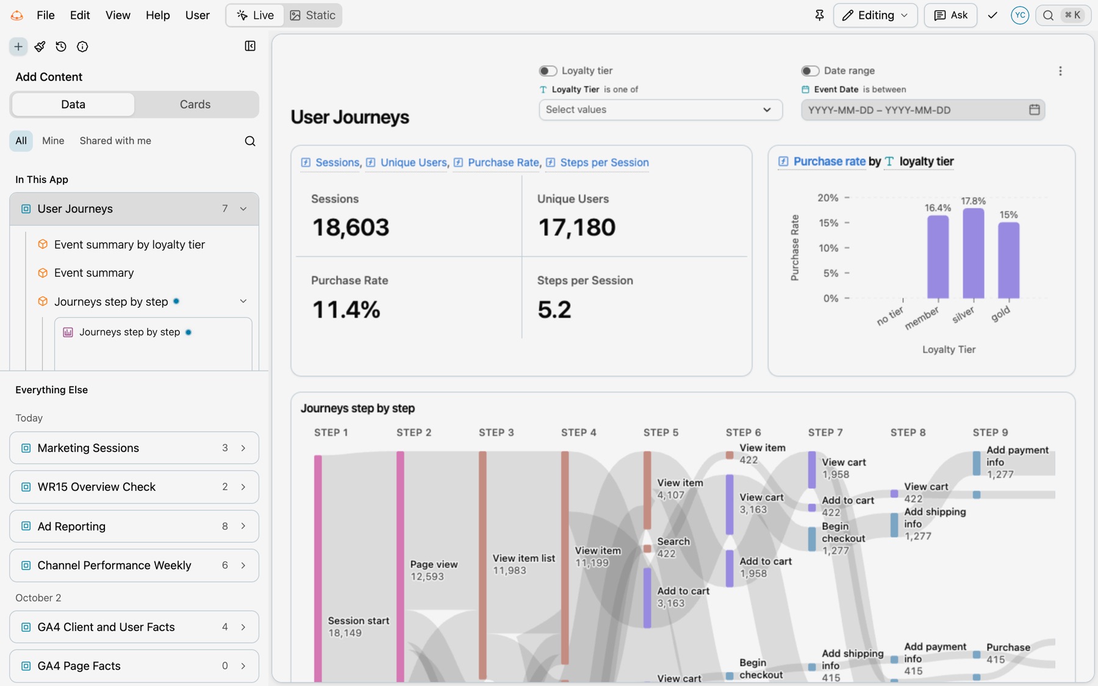Collapse the sidebar panel icon
Image resolution: width=1098 pixels, height=686 pixels.
coord(250,46)
